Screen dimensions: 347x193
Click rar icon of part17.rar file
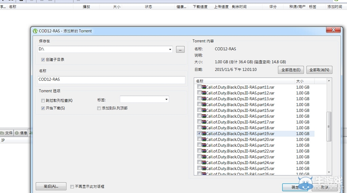click(204, 122)
